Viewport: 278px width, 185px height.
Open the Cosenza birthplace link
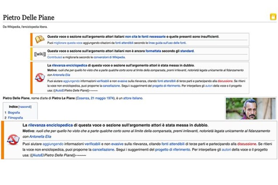click(83, 98)
